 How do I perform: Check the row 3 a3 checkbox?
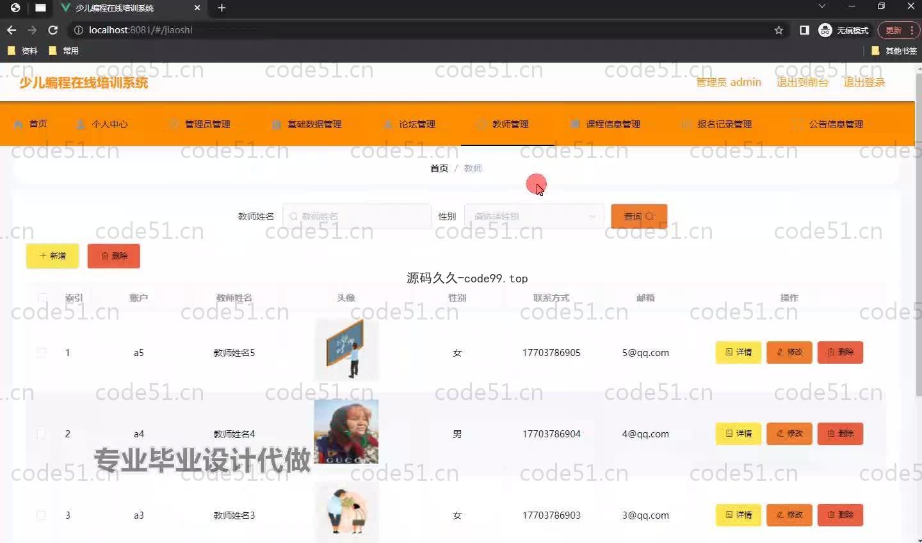[42, 515]
